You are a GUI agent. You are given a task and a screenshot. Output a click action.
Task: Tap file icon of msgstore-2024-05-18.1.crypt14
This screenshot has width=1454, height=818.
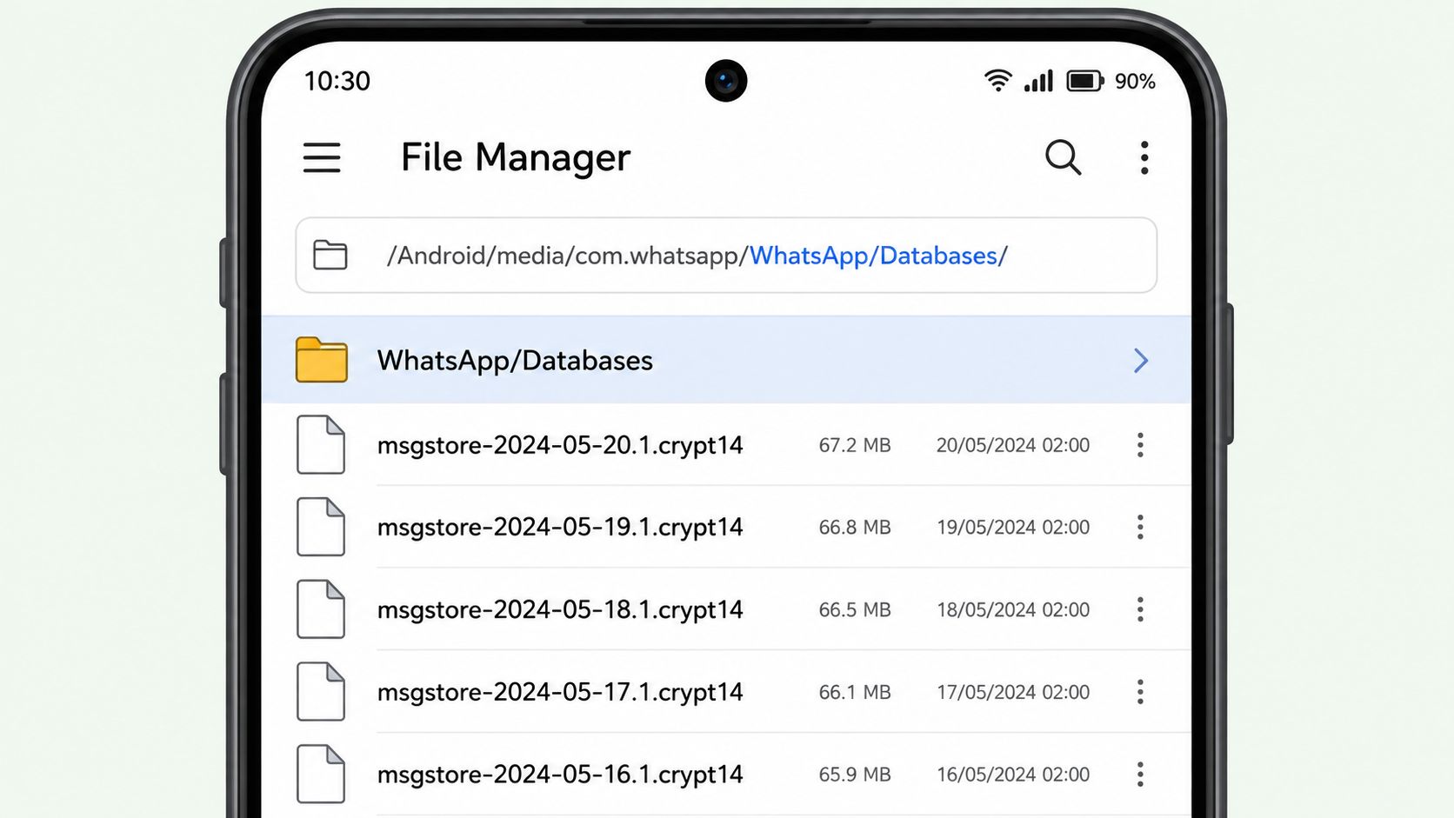coord(321,609)
